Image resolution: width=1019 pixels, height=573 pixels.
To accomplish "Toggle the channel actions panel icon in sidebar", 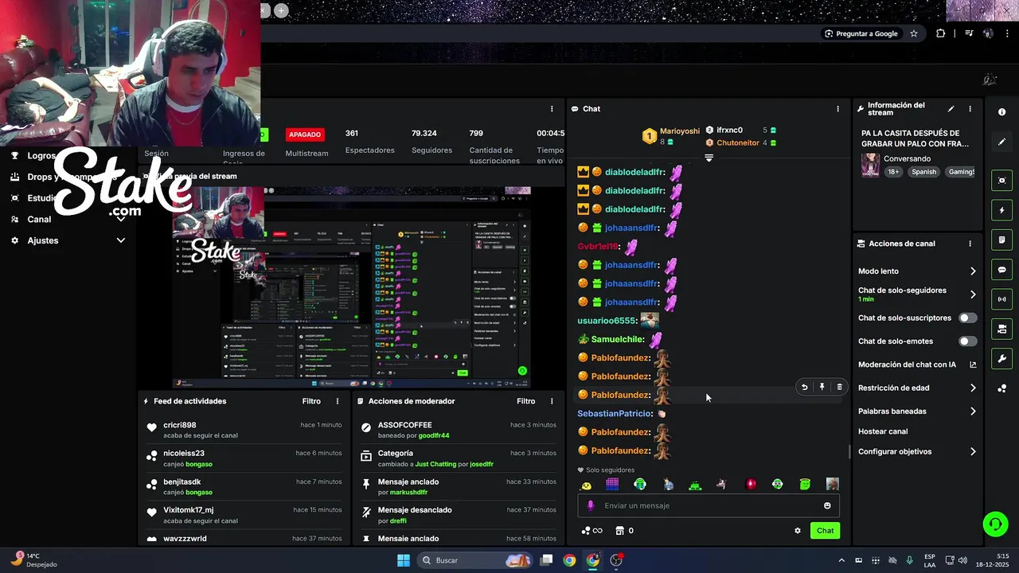I will click(1001, 329).
